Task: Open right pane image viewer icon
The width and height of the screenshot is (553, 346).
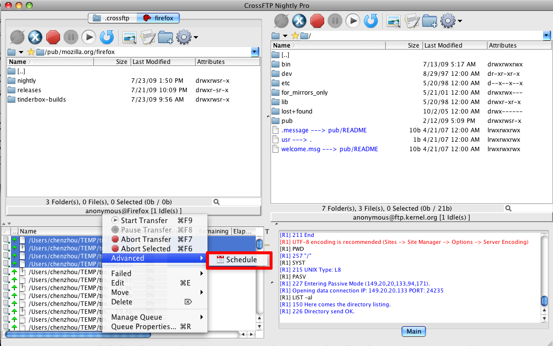Action: click(x=394, y=21)
